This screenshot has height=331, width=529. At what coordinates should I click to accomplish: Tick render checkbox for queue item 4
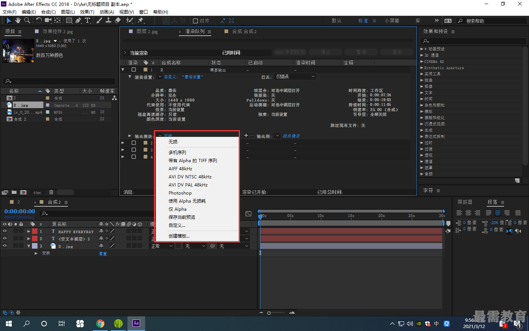134,157
